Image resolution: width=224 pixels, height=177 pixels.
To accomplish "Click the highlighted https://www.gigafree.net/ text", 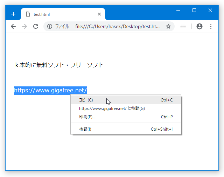I will (x=50, y=91).
